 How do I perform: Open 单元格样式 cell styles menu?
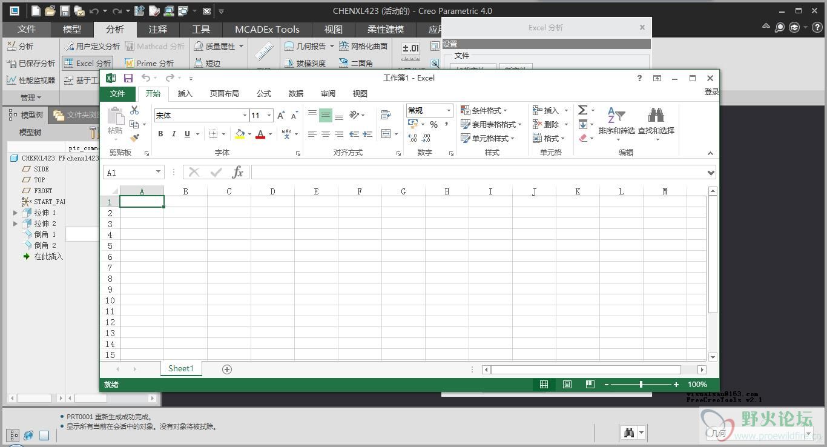(488, 138)
